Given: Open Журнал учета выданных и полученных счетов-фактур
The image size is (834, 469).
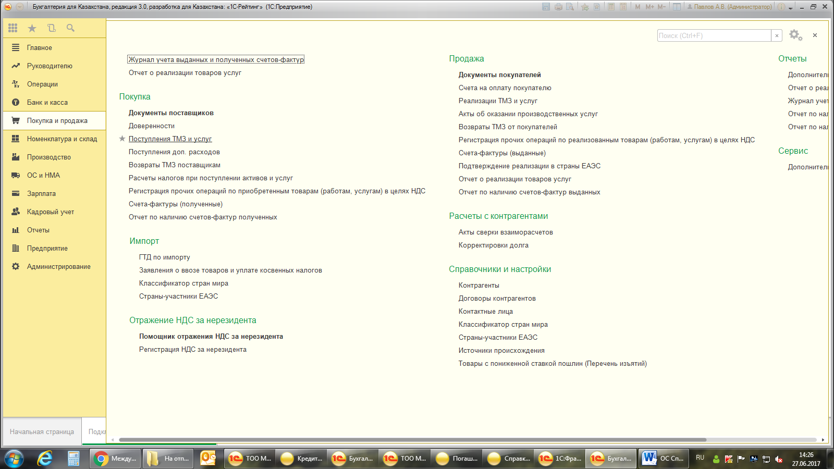Looking at the screenshot, I should coord(216,59).
